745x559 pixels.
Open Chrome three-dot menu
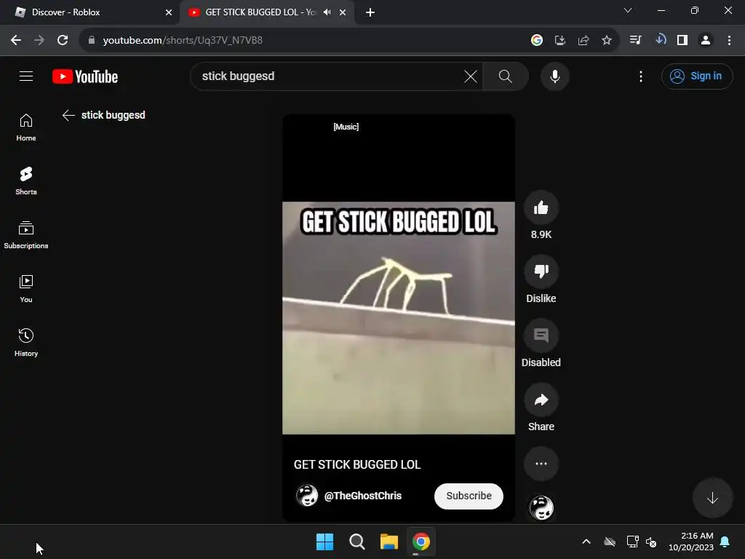[x=729, y=41]
